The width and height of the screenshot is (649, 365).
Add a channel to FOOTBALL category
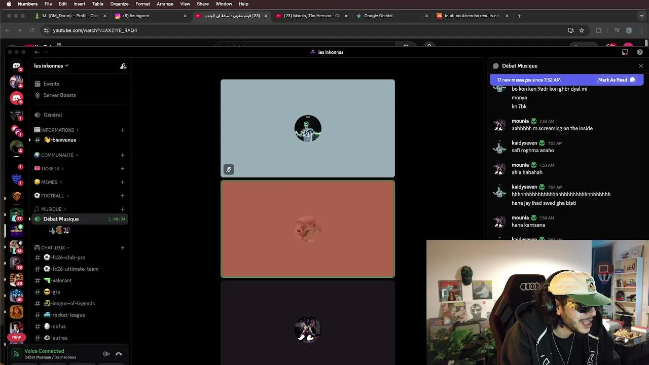[x=122, y=196]
